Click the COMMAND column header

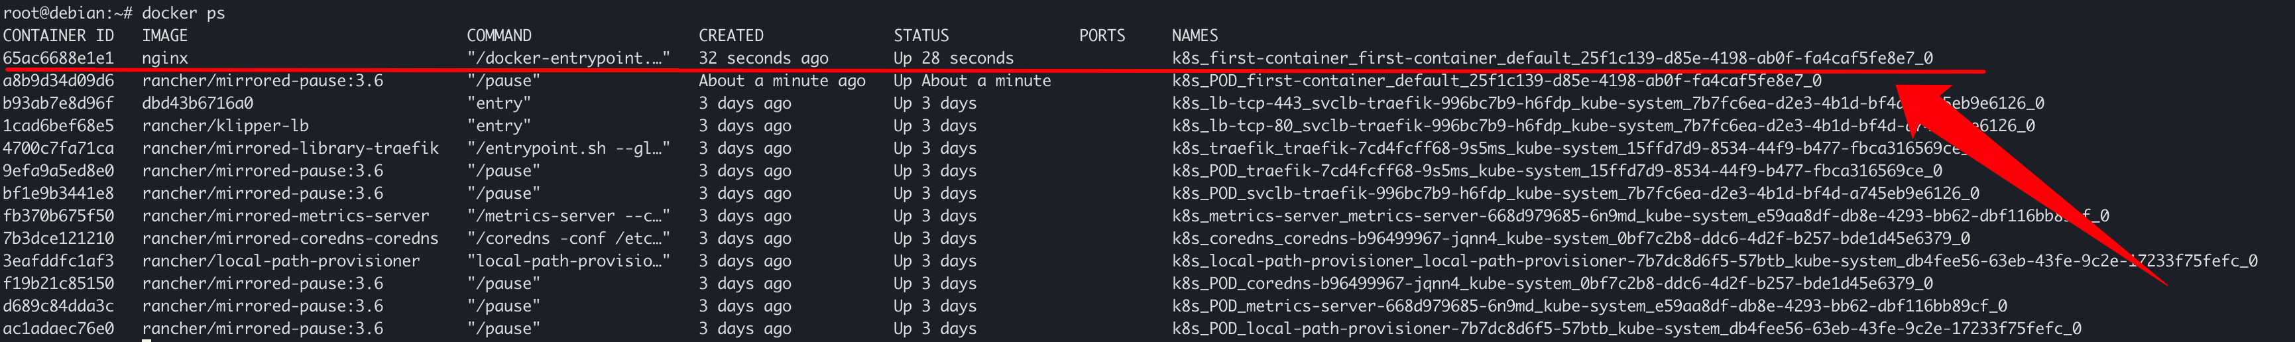[499, 36]
